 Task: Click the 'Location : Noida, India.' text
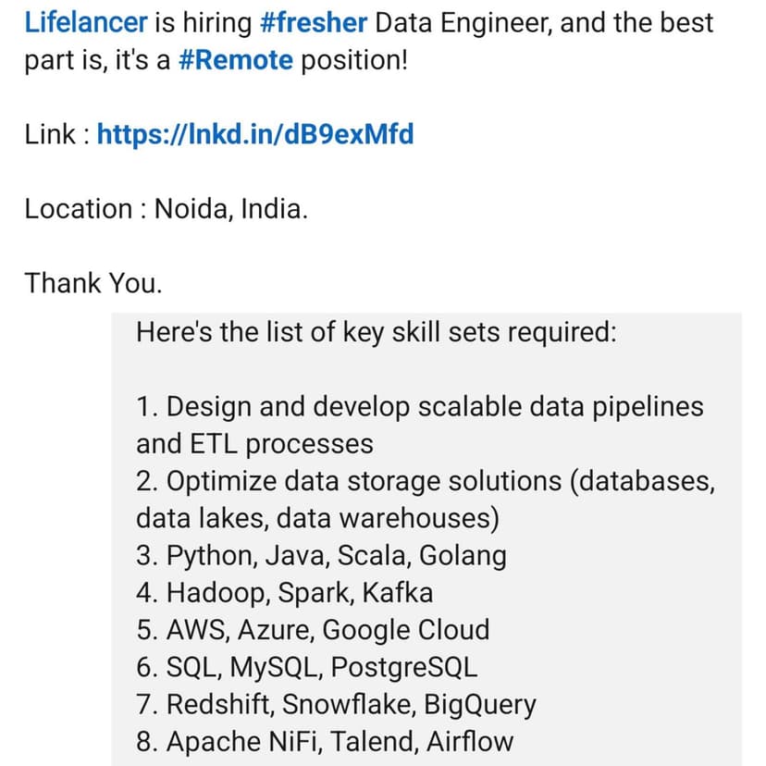(166, 209)
